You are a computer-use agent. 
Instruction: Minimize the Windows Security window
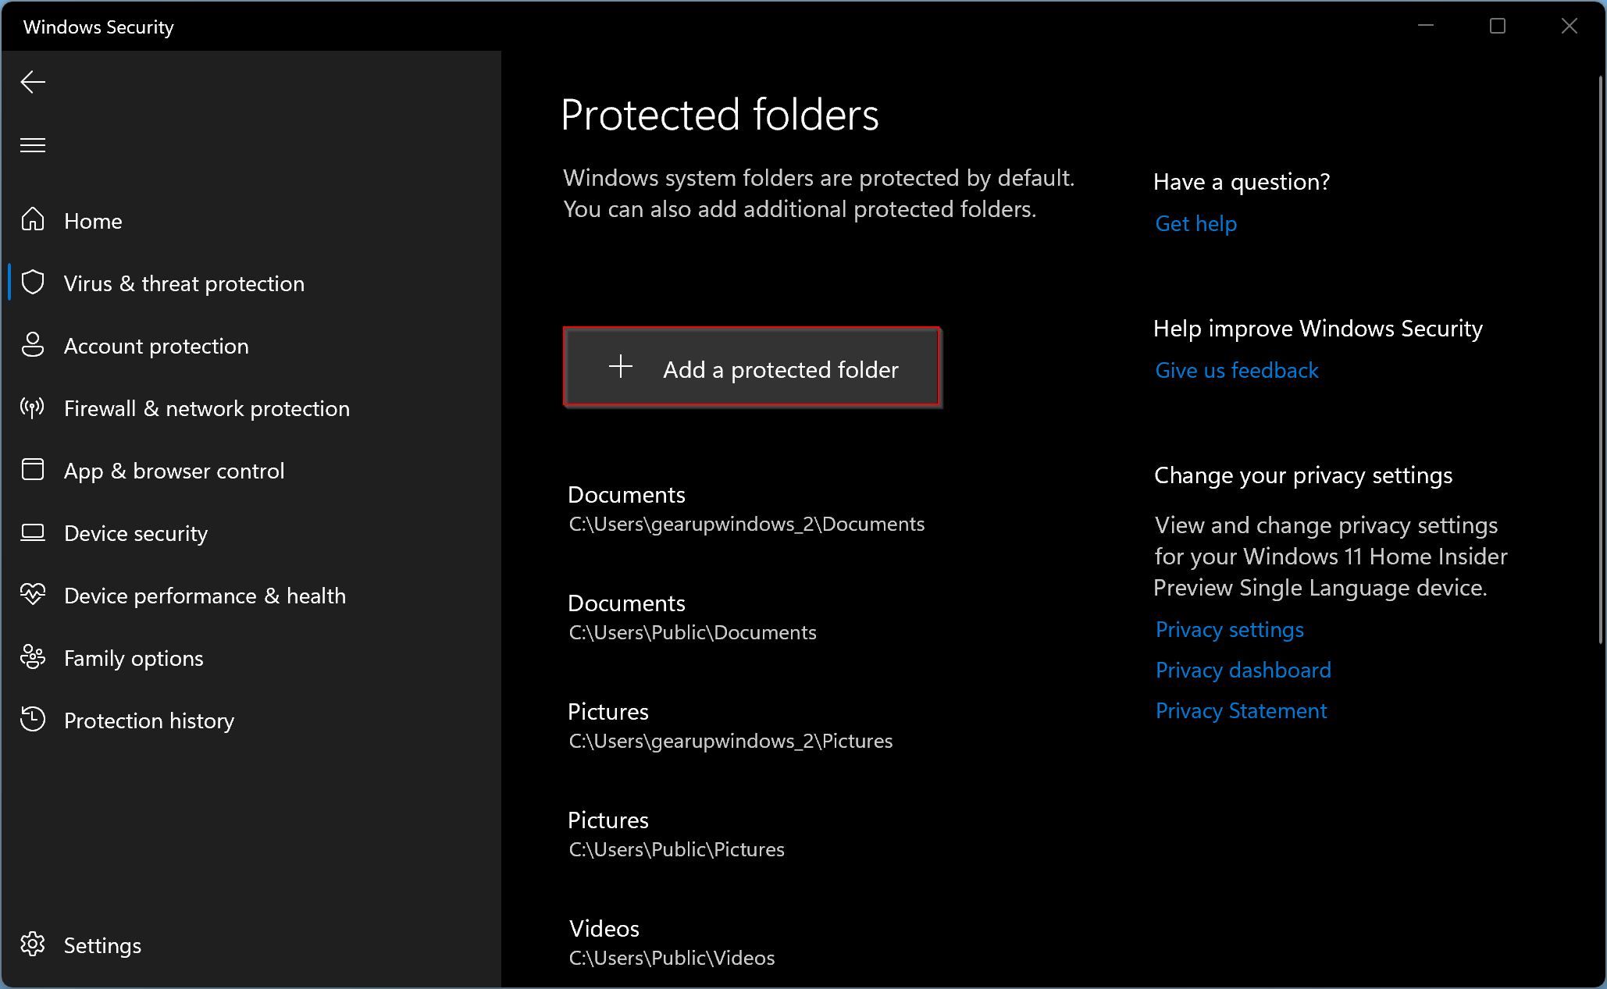click(1426, 26)
